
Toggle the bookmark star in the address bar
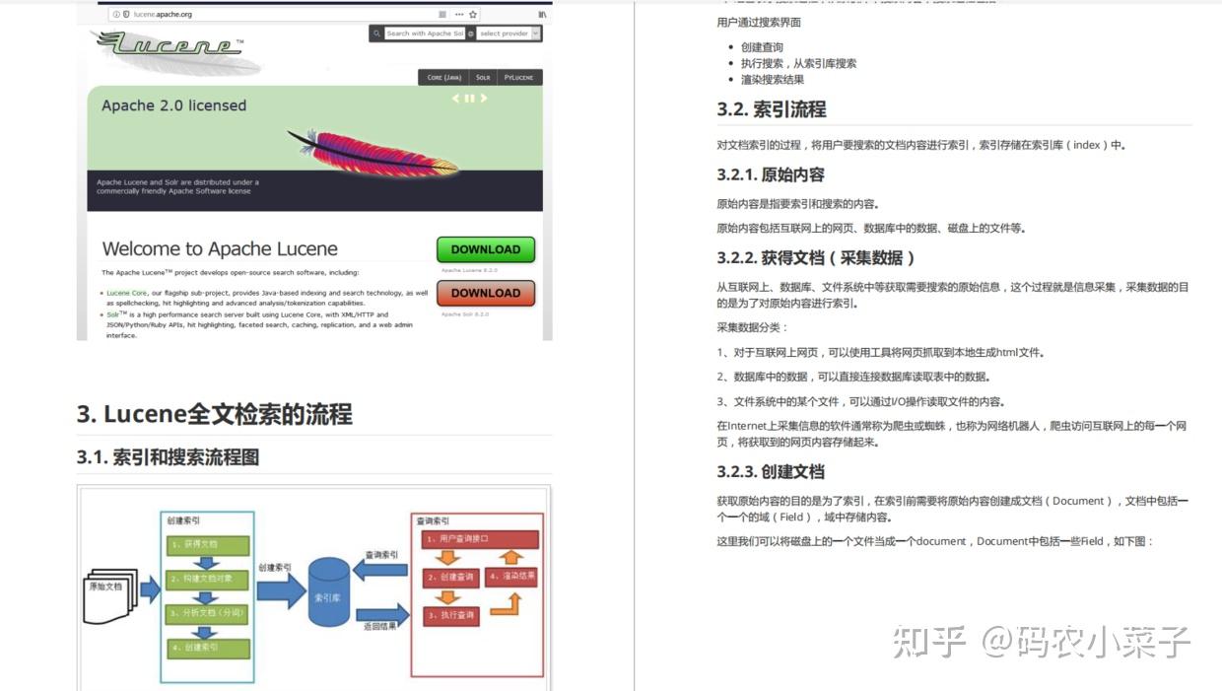(x=474, y=15)
